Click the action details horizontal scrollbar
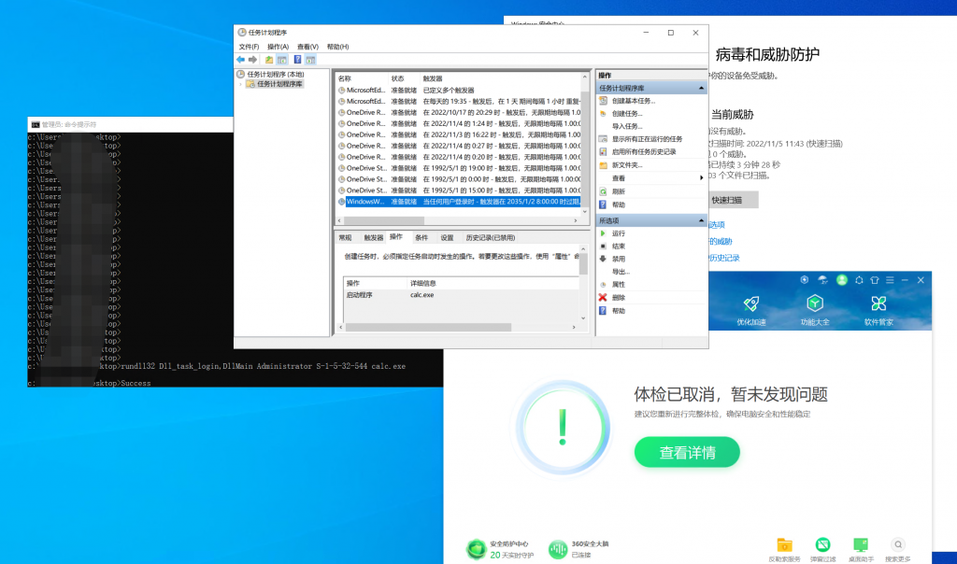 coord(428,328)
